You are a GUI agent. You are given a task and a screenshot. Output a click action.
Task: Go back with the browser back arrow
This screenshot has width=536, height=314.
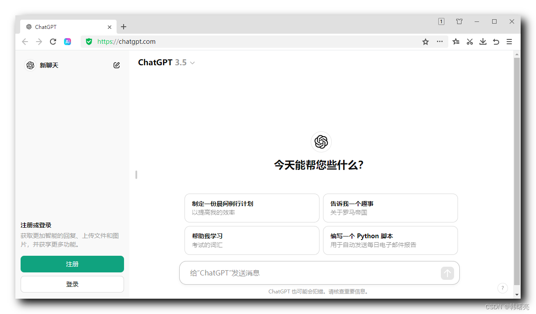click(25, 42)
